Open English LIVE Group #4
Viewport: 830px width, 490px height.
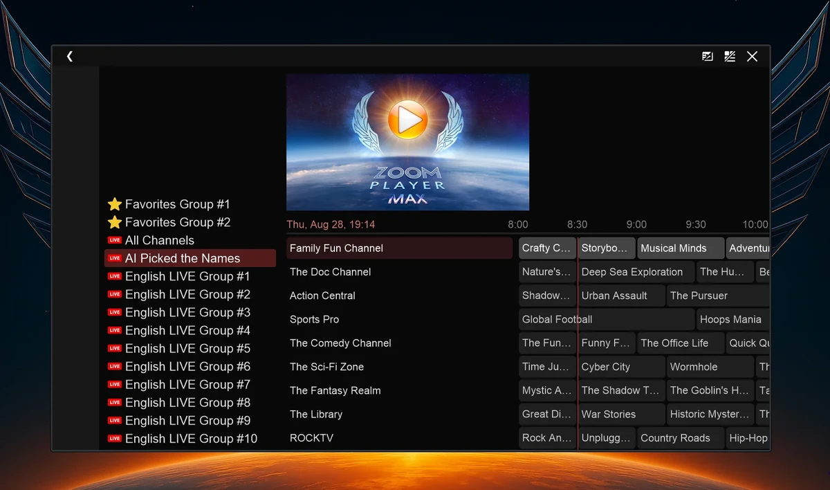tap(190, 330)
